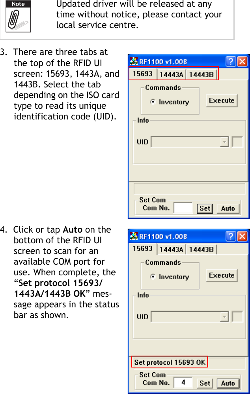Select the 14443B tab
The width and height of the screenshot is (250, 394).
point(202,74)
